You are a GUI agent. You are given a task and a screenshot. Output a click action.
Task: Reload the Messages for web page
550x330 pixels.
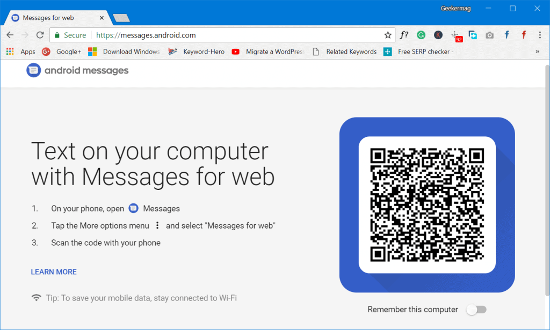tap(40, 35)
